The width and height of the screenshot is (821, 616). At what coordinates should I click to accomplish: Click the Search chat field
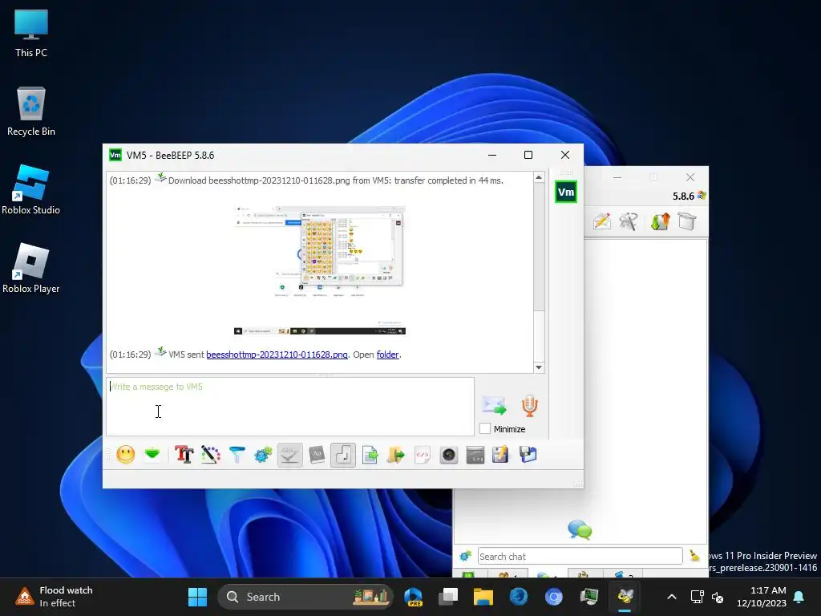[x=580, y=557]
